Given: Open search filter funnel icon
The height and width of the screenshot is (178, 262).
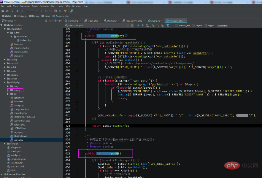Looking at the screenshot, I should (x=168, y=25).
